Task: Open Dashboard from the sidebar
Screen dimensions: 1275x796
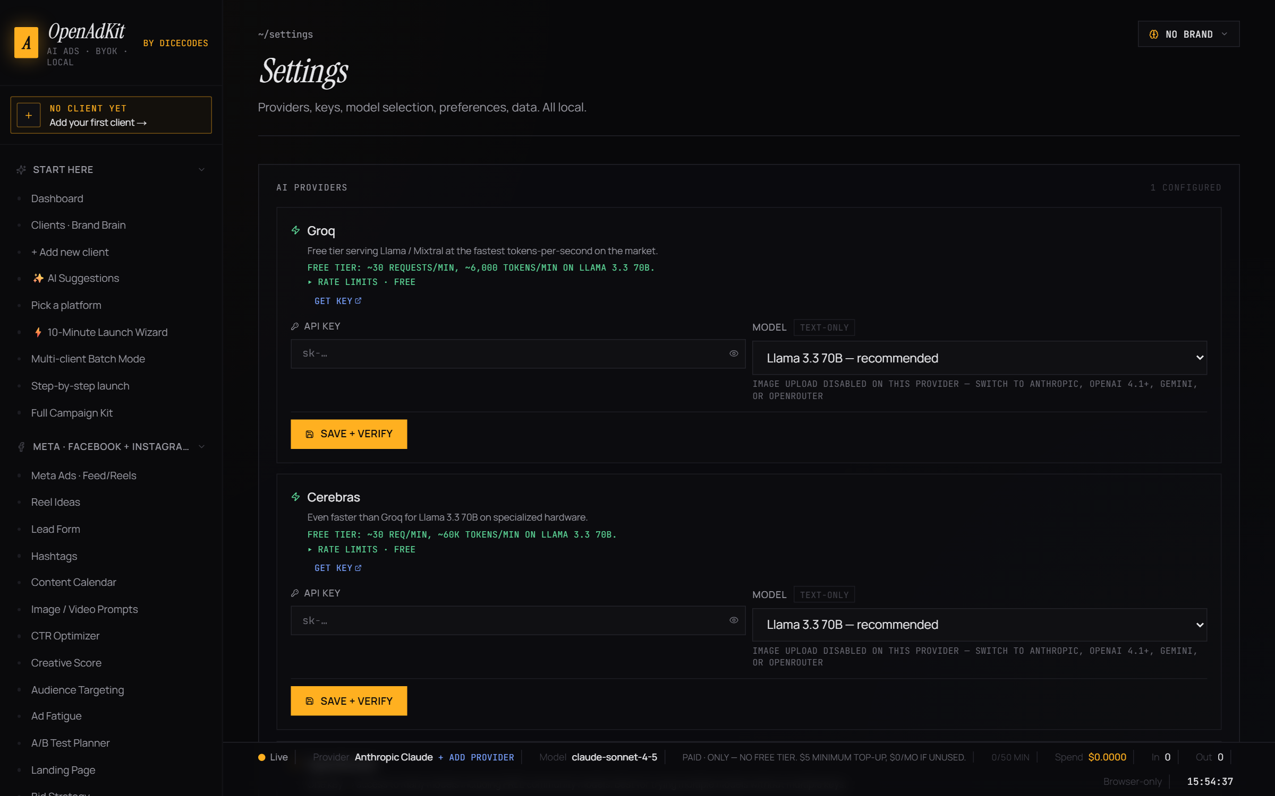Action: click(x=57, y=198)
